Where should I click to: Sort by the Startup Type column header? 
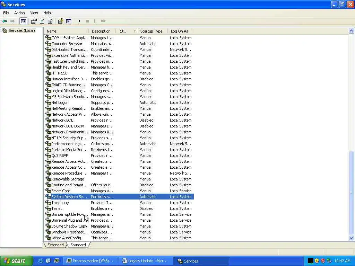tap(153, 31)
